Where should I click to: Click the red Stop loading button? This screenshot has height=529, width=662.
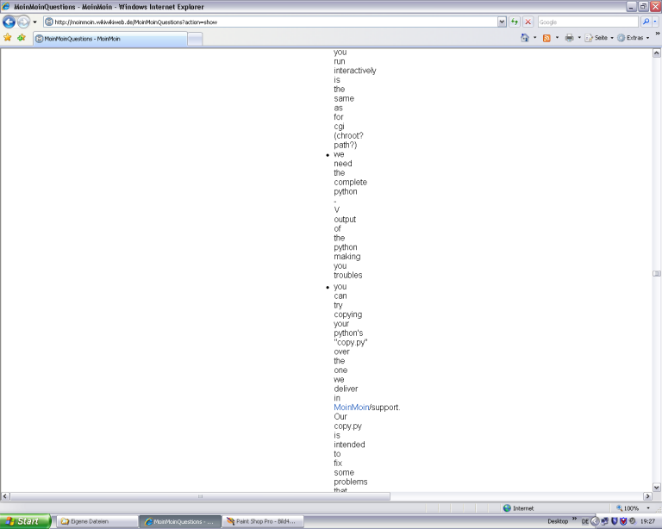point(528,22)
